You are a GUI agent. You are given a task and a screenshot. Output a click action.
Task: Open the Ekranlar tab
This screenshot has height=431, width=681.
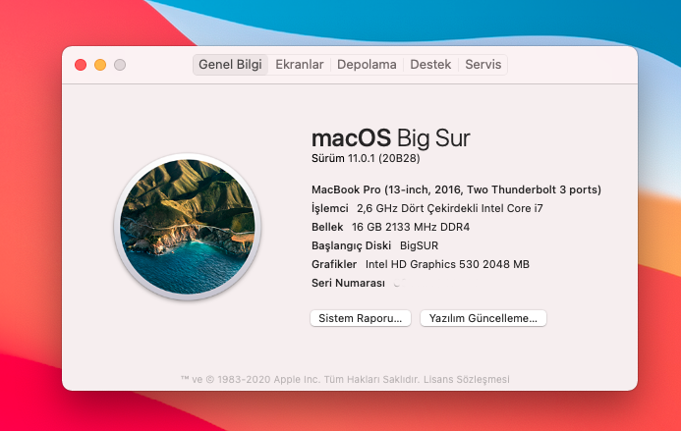tap(300, 65)
